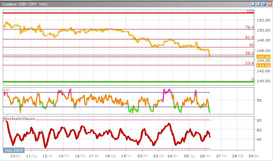Viewport: 273px width, 161px height.
Task: Maximize the chart window
Action: point(264,4)
